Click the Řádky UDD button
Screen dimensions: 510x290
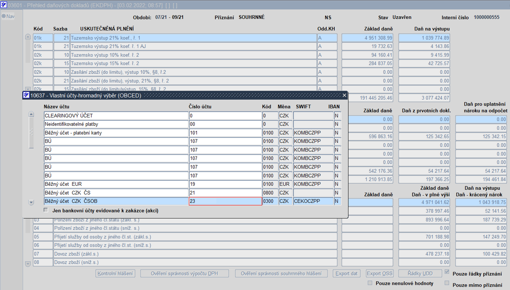pos(420,274)
